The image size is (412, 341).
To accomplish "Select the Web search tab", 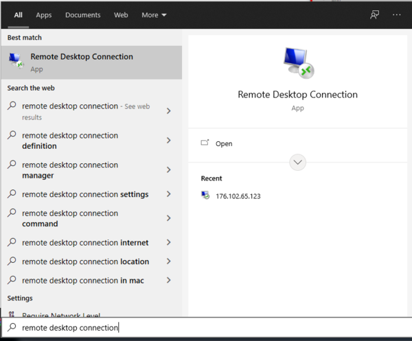I will (121, 14).
